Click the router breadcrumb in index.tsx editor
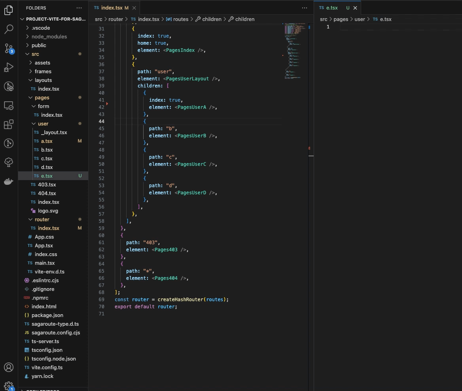 (x=116, y=19)
